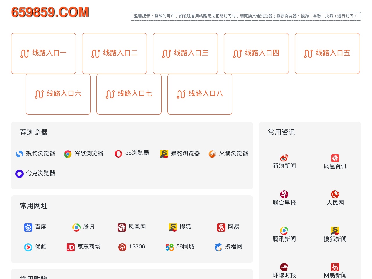Screen dimensions: 372x279
Task: Open the 火狐浏览器 link text
Action: point(234,153)
